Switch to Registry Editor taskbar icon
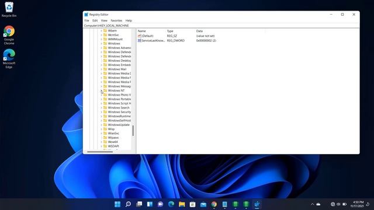The height and width of the screenshot is (210, 374). pos(257,204)
